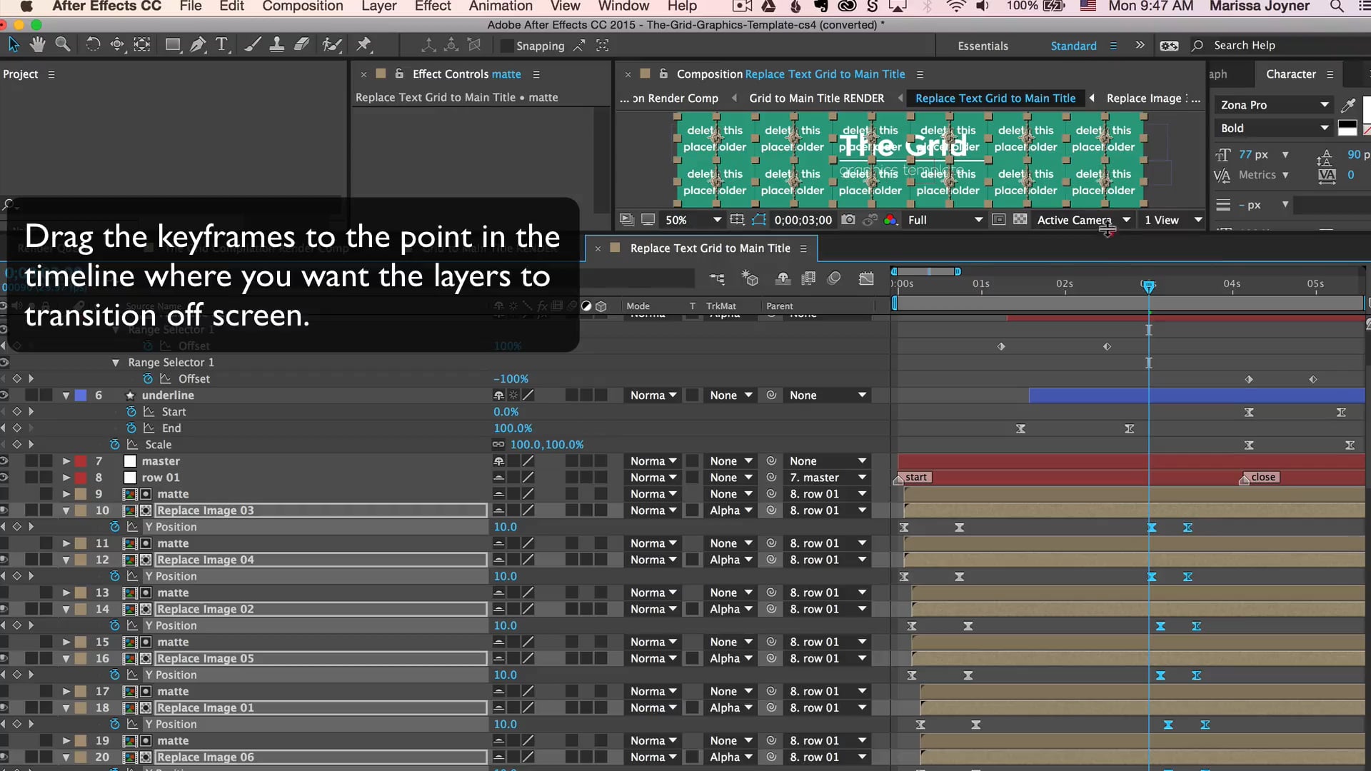The image size is (1371, 771).
Task: Select the Pen tool
Action: tap(198, 44)
